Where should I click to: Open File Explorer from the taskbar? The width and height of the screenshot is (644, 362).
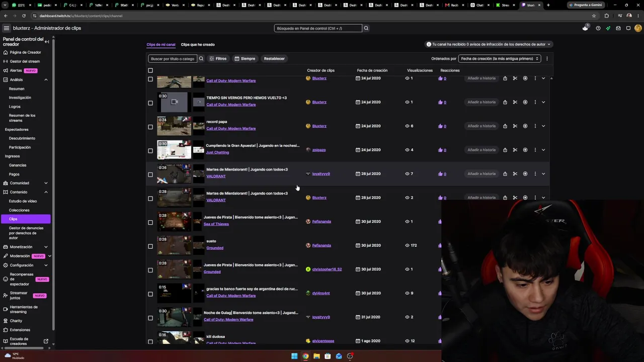(x=316, y=356)
